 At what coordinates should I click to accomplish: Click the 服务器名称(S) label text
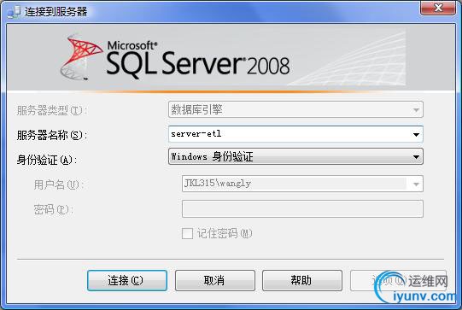pos(52,135)
